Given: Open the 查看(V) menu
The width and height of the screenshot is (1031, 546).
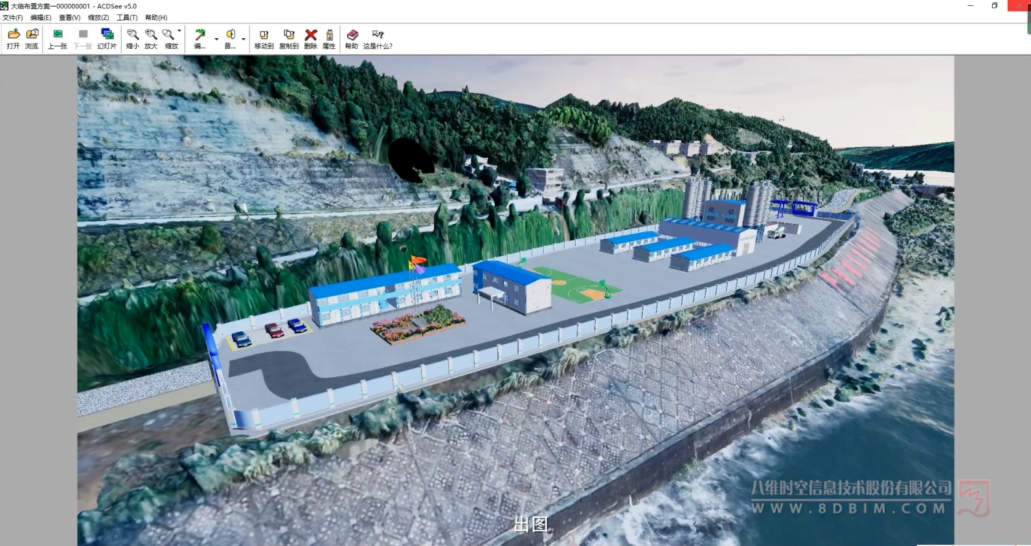Looking at the screenshot, I should pos(69,17).
